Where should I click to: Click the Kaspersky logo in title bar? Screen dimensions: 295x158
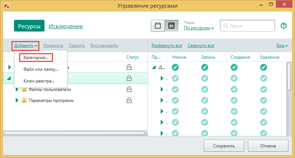click(x=7, y=5)
